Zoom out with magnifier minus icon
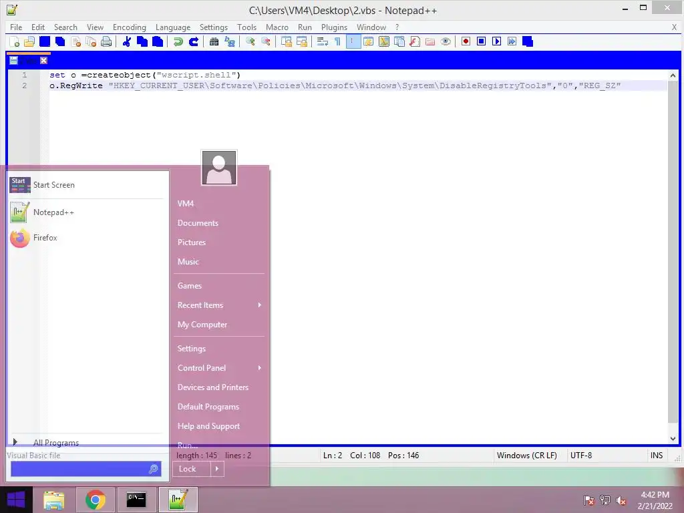684x513 pixels. tap(265, 41)
